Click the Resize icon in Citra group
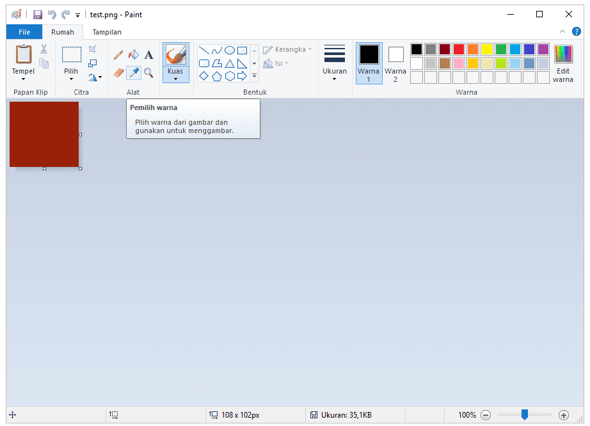 tap(93, 63)
